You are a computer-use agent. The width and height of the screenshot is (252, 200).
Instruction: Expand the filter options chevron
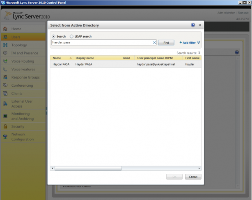199,43
